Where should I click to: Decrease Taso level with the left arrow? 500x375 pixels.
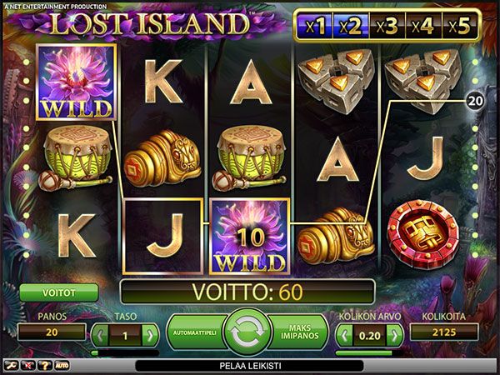tap(100, 336)
